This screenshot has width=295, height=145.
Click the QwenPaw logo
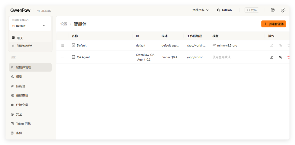click(x=20, y=10)
